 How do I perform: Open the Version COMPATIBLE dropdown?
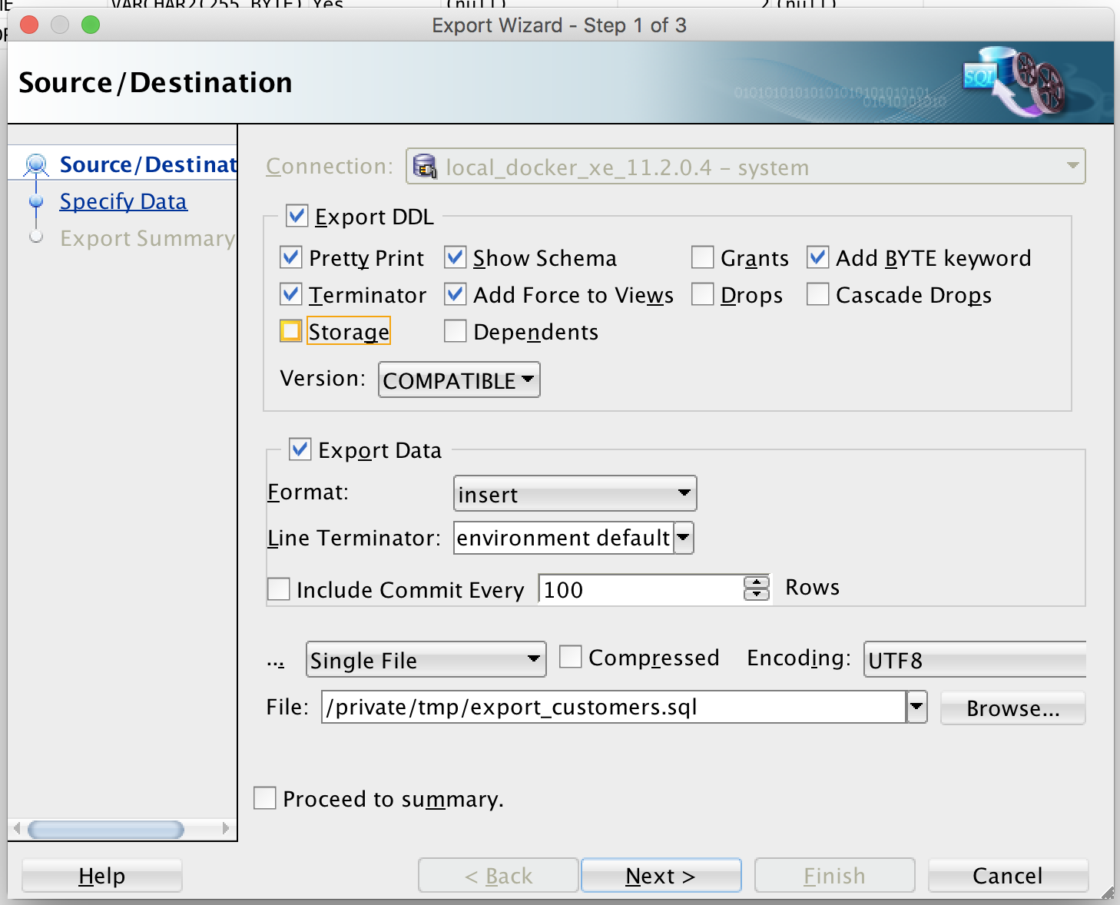pos(459,380)
